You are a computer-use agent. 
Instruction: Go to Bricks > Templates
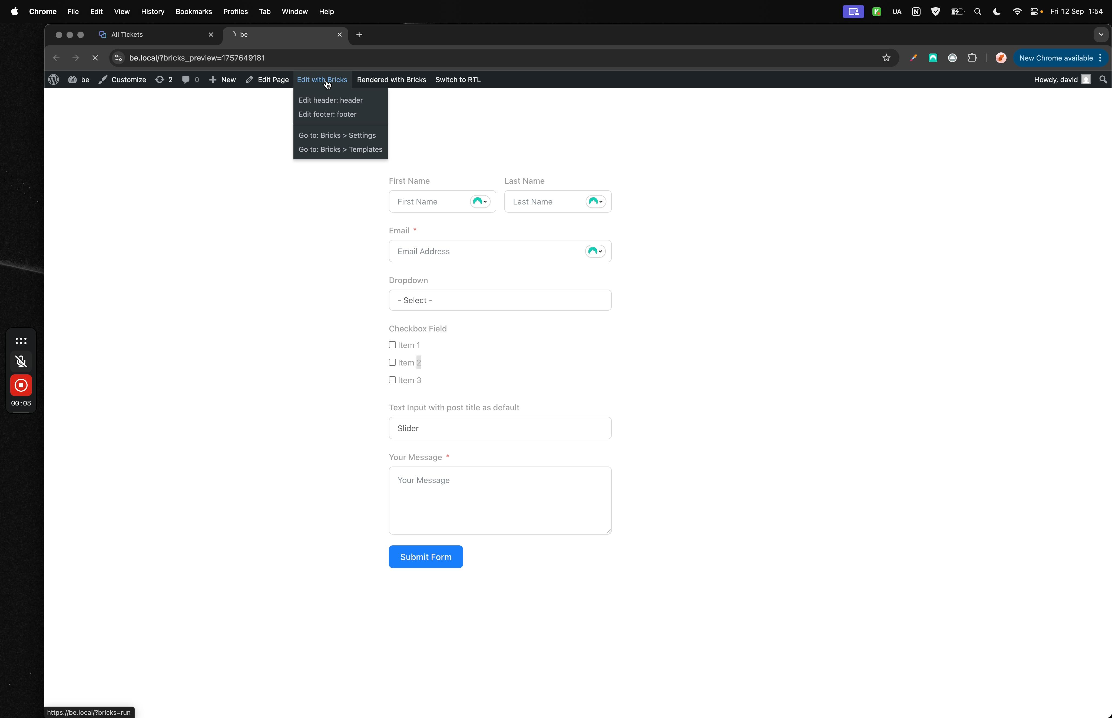(x=341, y=149)
